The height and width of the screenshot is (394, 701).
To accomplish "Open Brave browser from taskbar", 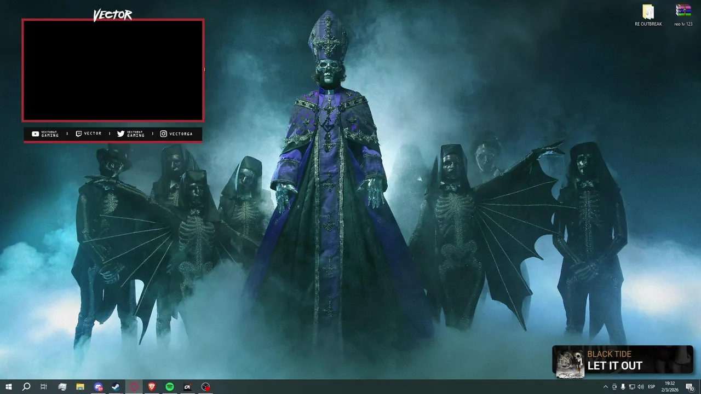I will click(x=152, y=387).
